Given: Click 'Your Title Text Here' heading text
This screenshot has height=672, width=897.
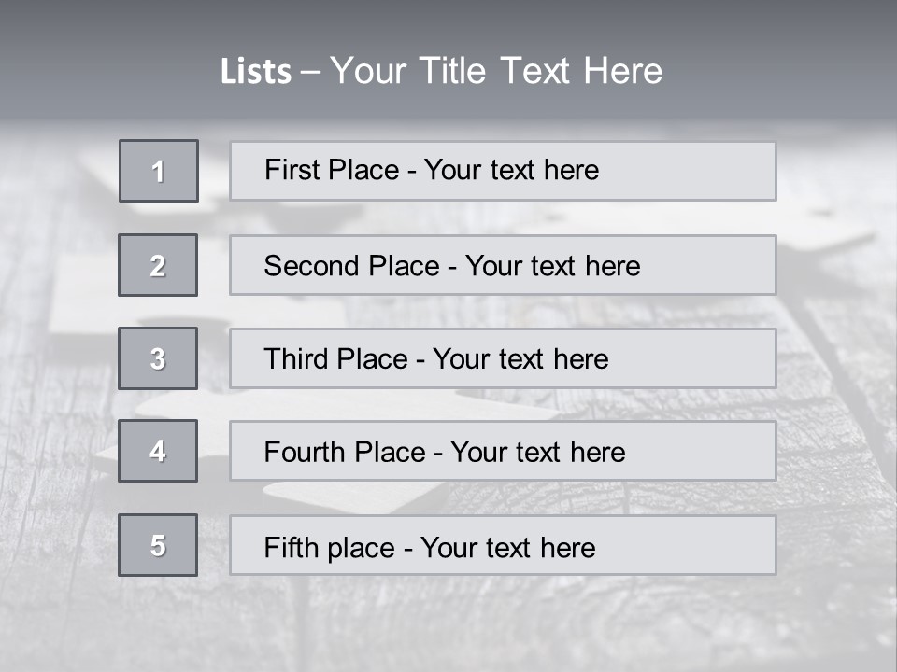Looking at the screenshot, I should point(496,71).
